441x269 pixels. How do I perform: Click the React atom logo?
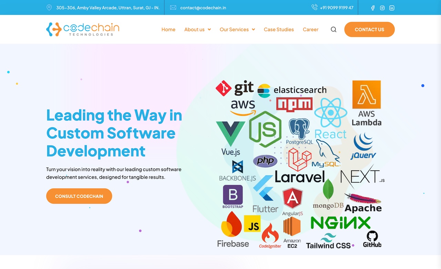coord(331,118)
